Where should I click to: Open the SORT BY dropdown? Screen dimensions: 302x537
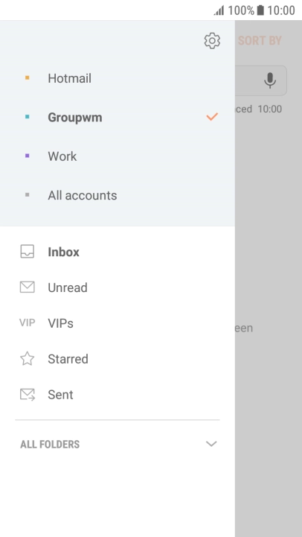tap(260, 41)
